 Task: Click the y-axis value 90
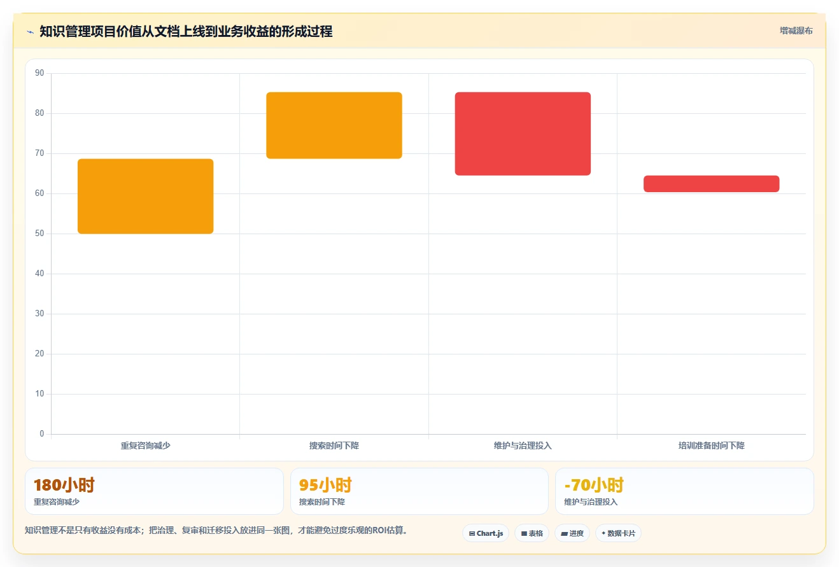coord(39,73)
